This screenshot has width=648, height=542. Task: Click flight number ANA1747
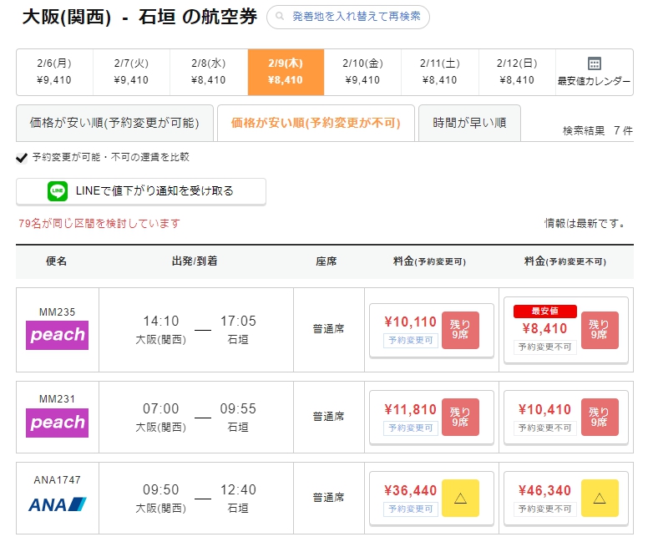(x=57, y=480)
